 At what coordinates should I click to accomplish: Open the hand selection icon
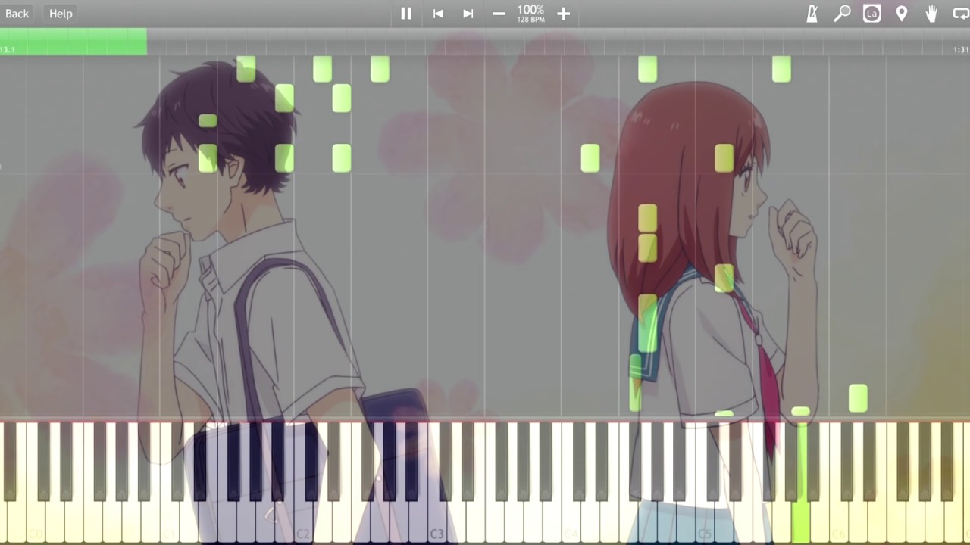click(931, 14)
